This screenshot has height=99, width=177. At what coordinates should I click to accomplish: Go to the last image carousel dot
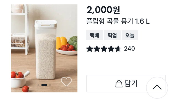pyautogui.click(x=50, y=85)
